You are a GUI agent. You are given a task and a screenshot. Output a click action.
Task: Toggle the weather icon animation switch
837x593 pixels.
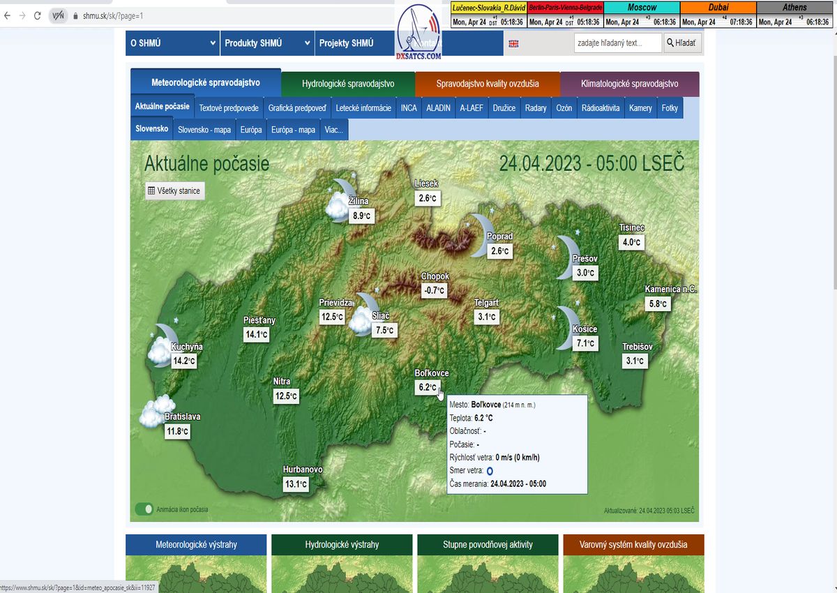(x=144, y=509)
